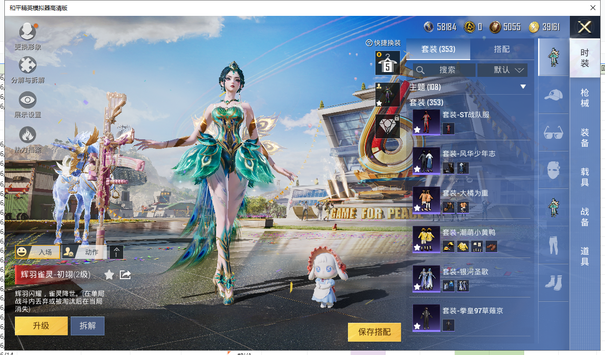The height and width of the screenshot is (355, 605).
Task: Open quick-change wardrobe slot 5 icon
Action: (x=387, y=63)
